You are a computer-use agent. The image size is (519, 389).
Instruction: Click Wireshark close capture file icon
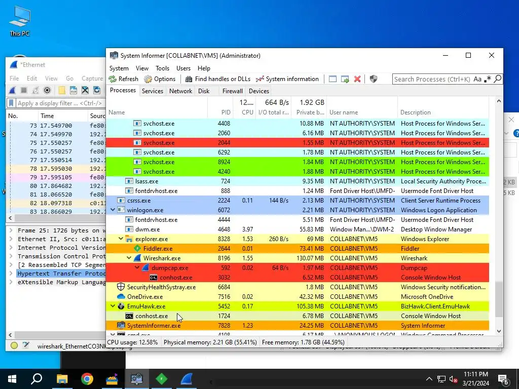click(x=85, y=90)
